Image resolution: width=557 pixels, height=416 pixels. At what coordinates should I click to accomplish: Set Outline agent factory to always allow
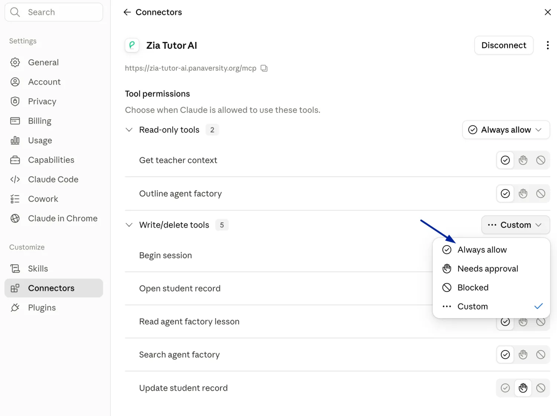505,194
